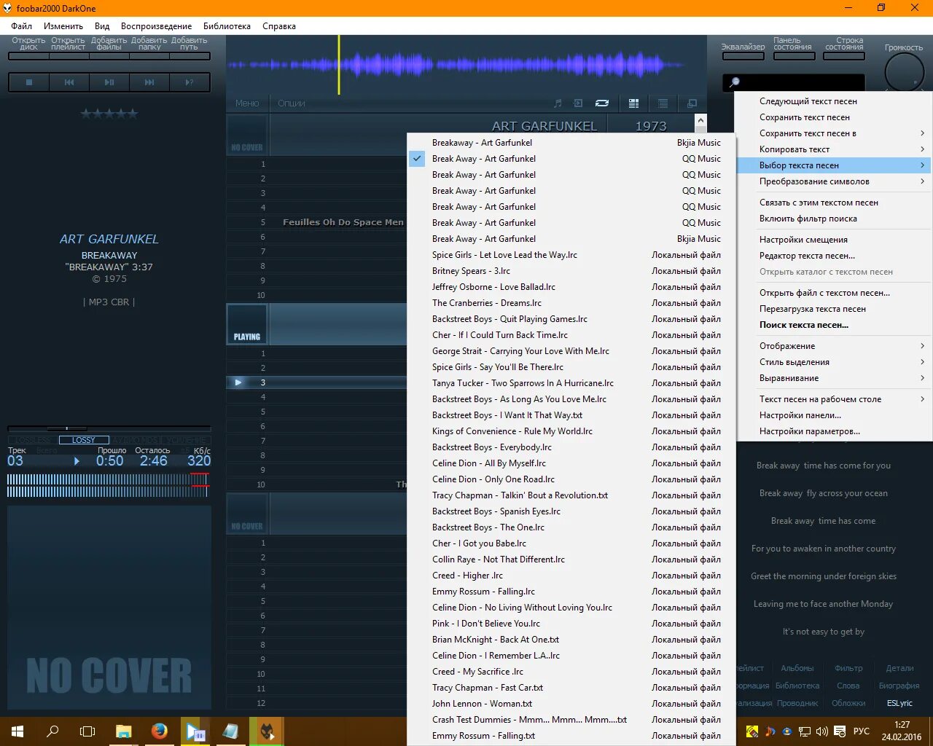Open Windows Start menu

point(17,731)
